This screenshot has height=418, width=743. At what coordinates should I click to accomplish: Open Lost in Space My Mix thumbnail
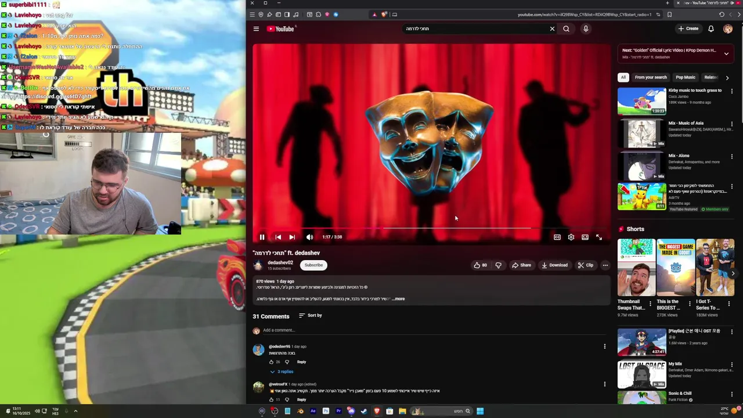point(642,374)
